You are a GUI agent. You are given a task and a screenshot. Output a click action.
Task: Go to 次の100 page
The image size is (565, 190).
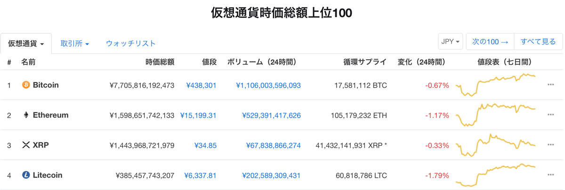[490, 41]
